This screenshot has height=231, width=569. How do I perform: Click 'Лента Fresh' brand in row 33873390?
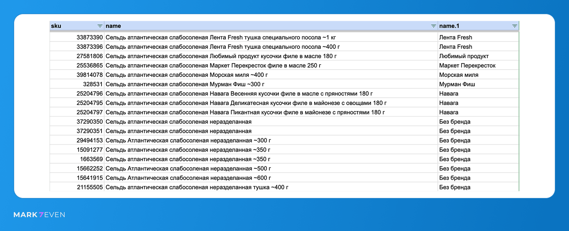coord(479,37)
